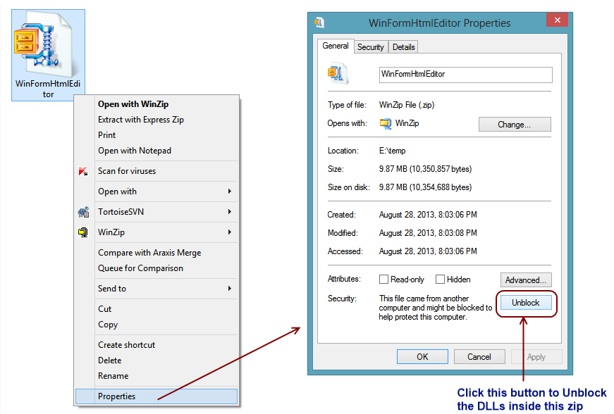Switch to the Security tab
This screenshot has width=614, height=414.
pyautogui.click(x=370, y=47)
